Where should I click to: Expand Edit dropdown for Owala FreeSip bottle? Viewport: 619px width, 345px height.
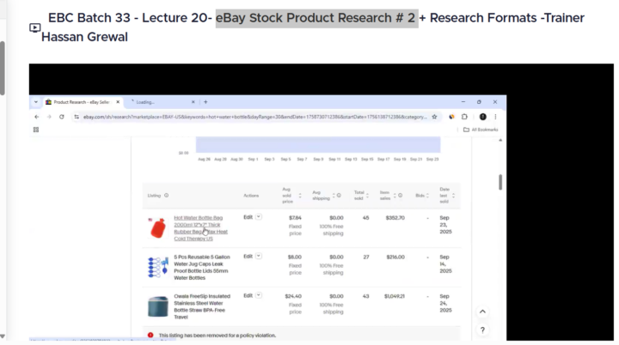pyautogui.click(x=258, y=295)
